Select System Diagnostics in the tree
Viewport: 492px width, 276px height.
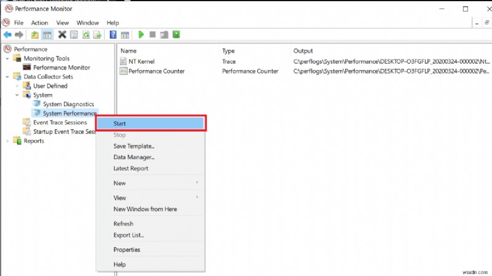(68, 104)
